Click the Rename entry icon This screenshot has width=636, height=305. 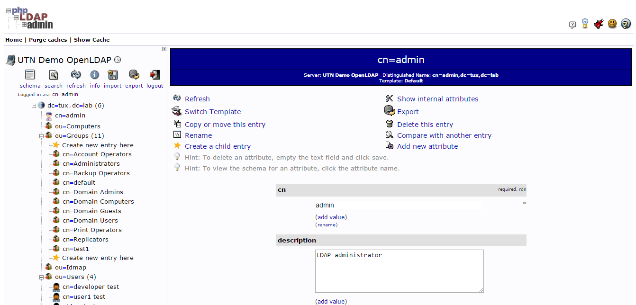(177, 135)
